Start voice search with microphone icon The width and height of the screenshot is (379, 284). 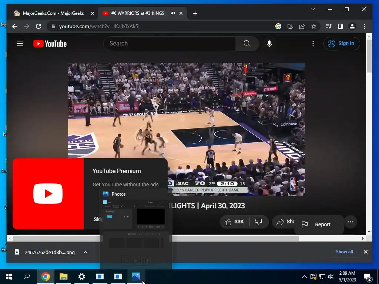tap(269, 44)
